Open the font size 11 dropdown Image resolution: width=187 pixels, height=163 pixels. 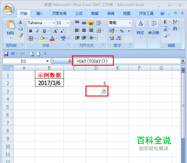pos(68,23)
